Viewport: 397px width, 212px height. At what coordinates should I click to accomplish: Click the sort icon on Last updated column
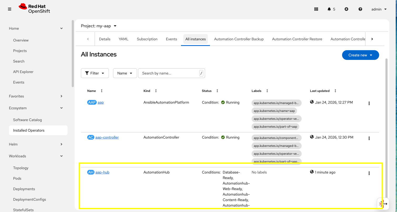[x=335, y=91]
